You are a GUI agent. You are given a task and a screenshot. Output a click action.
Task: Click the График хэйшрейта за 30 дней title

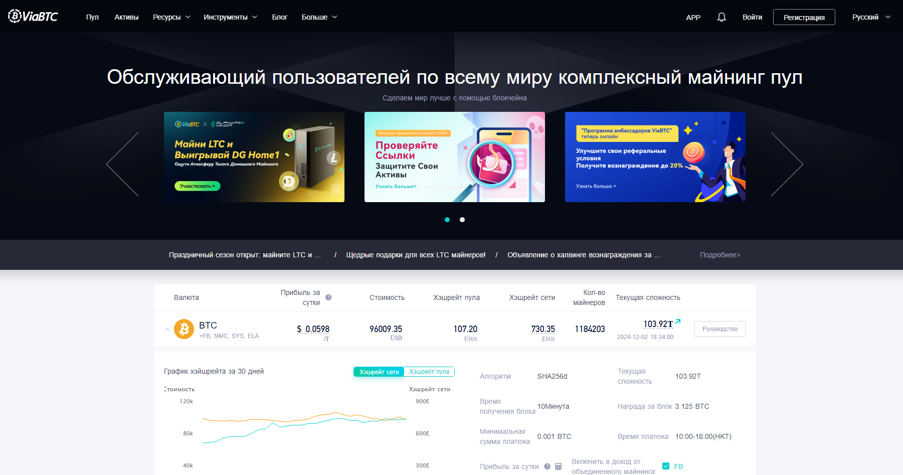[x=214, y=371]
